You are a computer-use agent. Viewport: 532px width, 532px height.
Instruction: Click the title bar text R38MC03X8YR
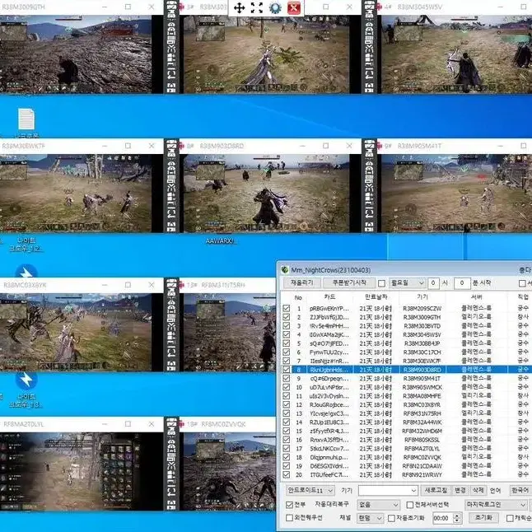[x=25, y=285]
